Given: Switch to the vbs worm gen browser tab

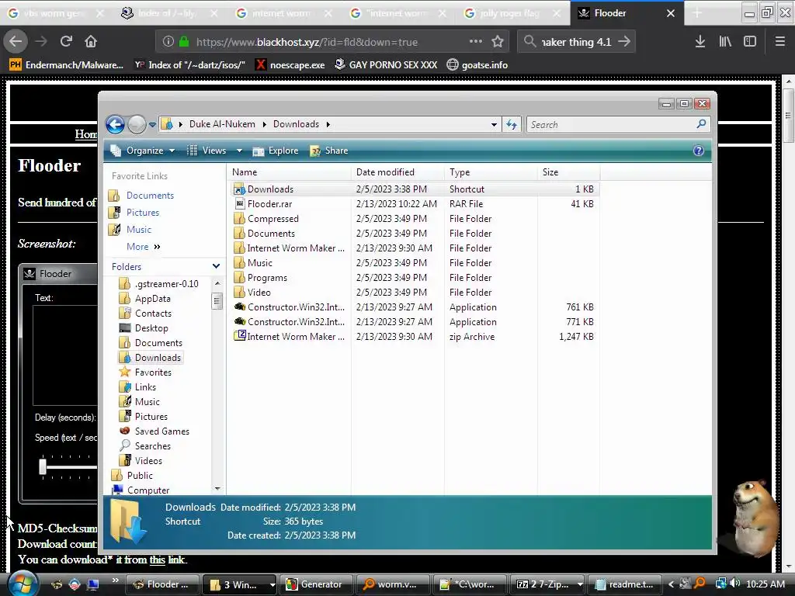Looking at the screenshot, I should click(53, 13).
